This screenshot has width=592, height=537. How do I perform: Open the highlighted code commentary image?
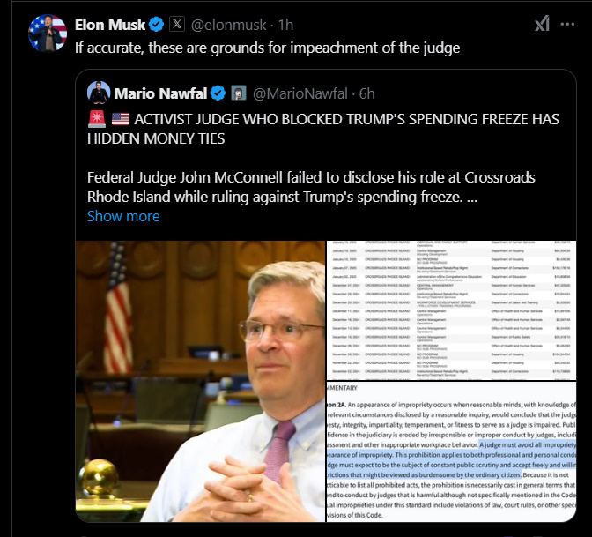(452, 452)
